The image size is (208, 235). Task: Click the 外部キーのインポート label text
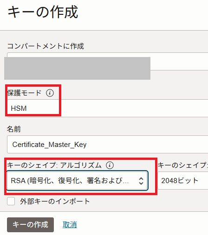[x=55, y=201]
